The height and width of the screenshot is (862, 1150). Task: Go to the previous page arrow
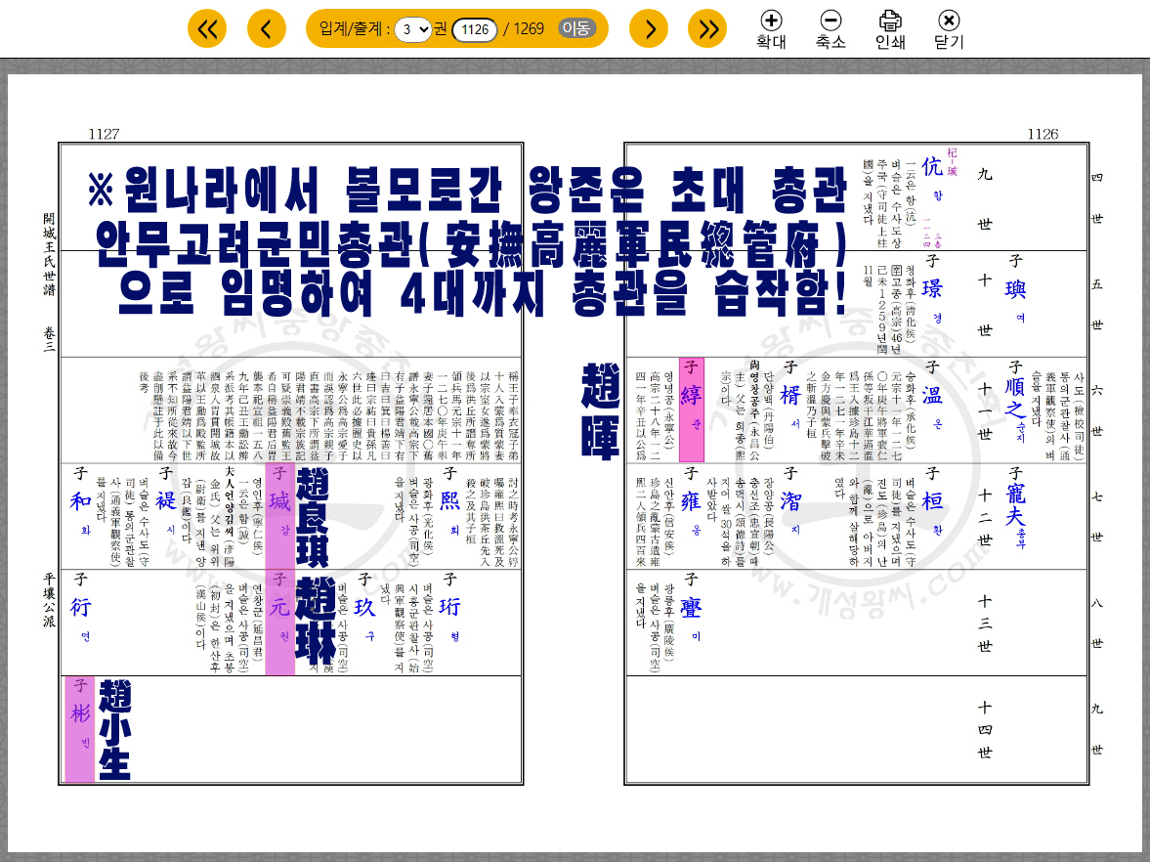[266, 29]
